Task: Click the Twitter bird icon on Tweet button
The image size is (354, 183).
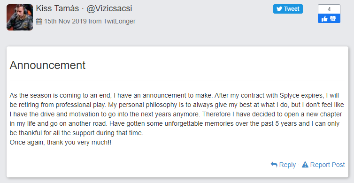Action: pyautogui.click(x=279, y=9)
